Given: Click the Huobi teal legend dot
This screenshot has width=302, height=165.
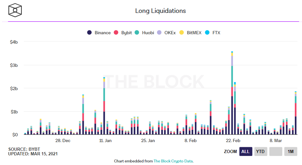Looking at the screenshot, I should tap(137, 33).
